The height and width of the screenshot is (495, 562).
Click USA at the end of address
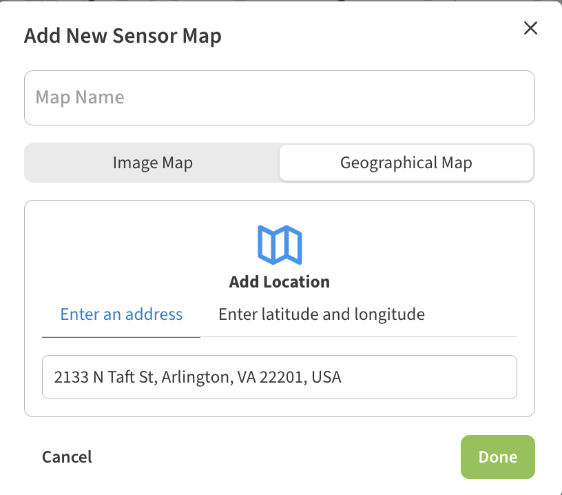tap(326, 378)
